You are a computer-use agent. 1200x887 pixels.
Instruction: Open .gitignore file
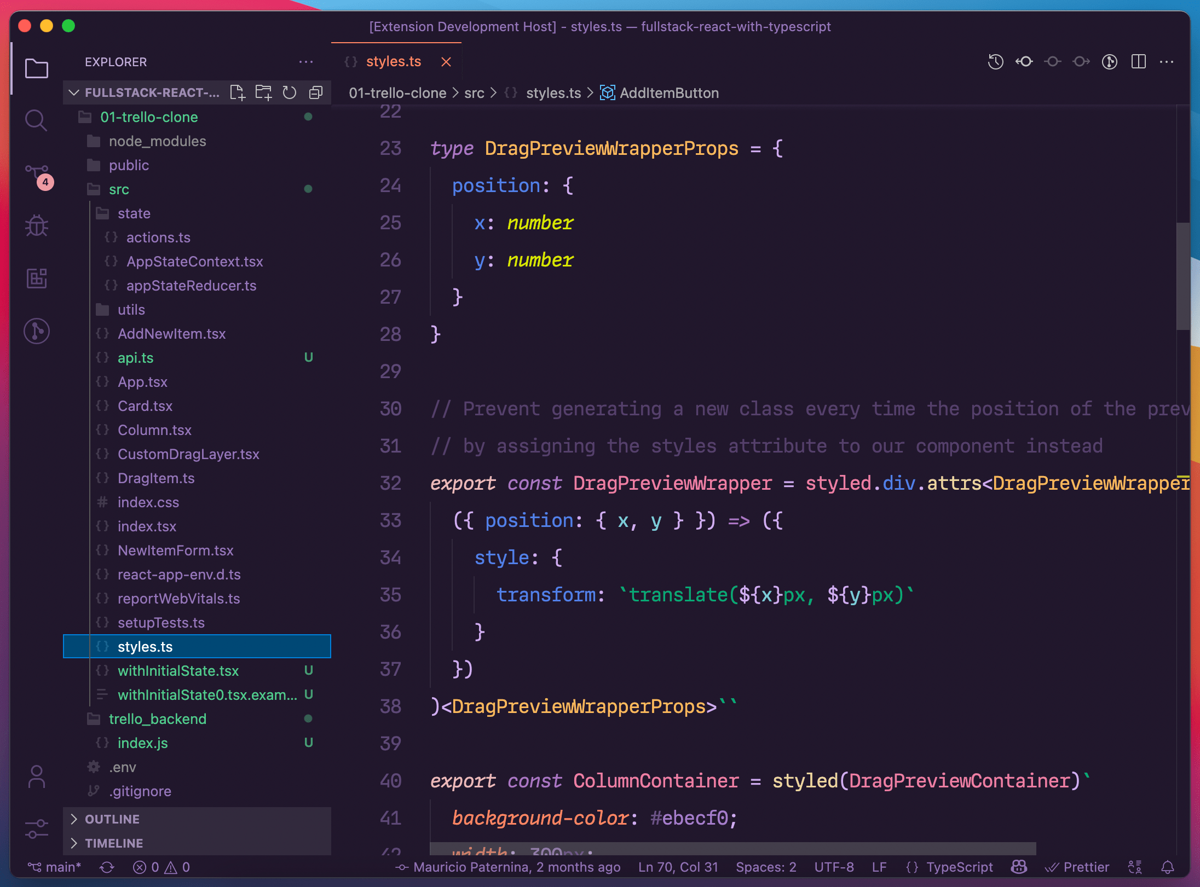[x=197, y=791]
